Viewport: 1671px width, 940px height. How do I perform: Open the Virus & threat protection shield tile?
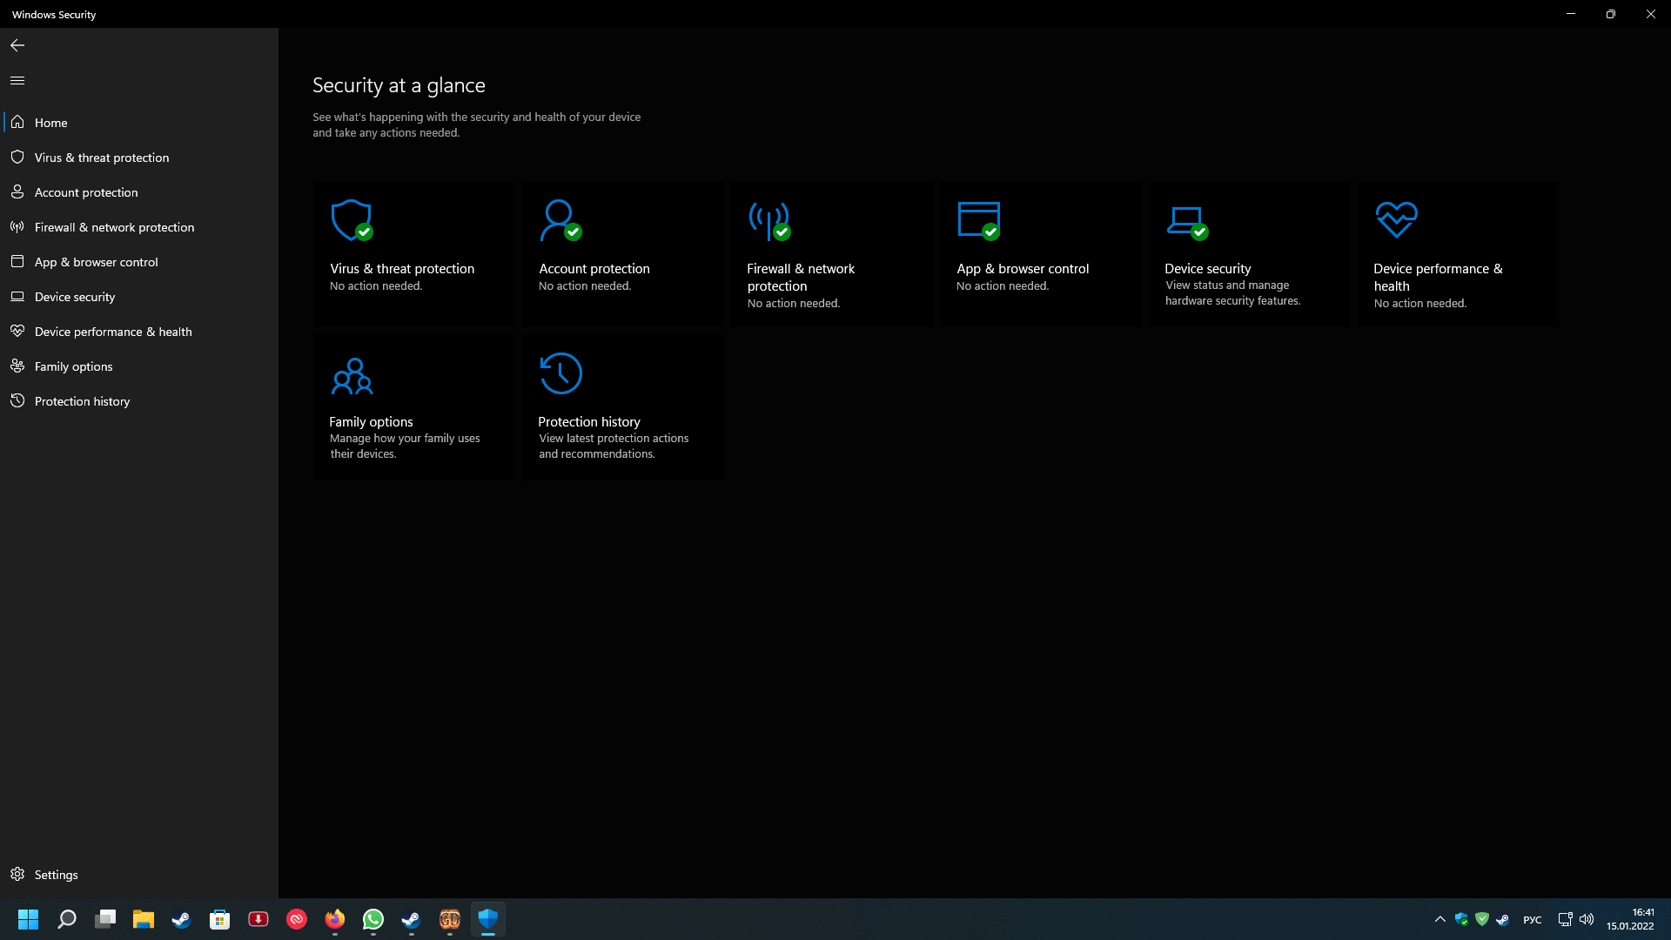click(x=414, y=254)
